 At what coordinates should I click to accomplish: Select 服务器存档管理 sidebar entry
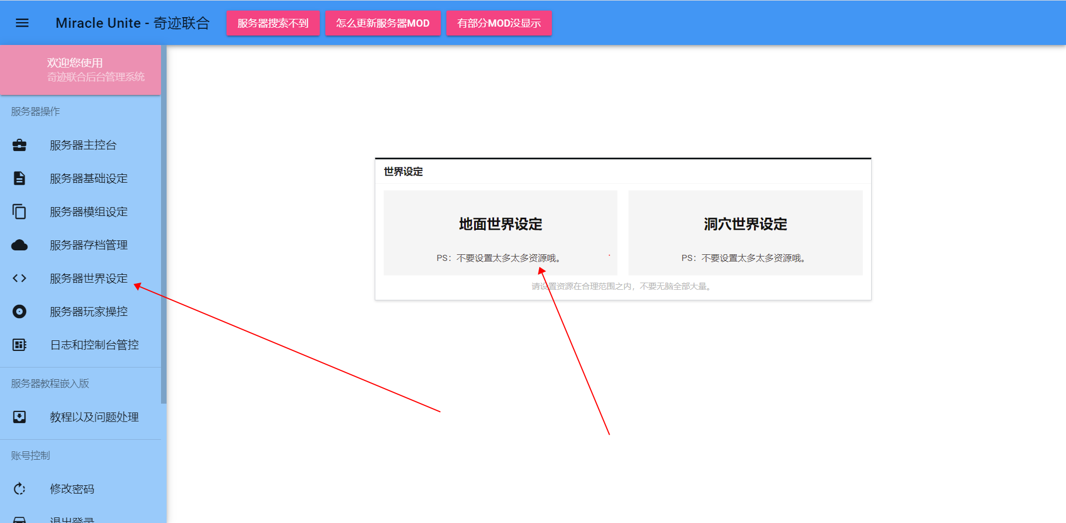[x=81, y=245]
